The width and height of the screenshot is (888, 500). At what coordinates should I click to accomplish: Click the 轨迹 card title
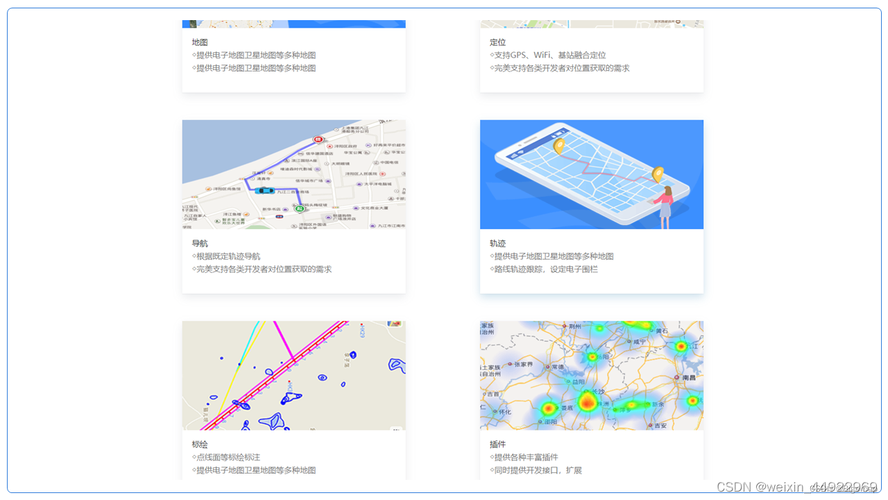point(497,244)
